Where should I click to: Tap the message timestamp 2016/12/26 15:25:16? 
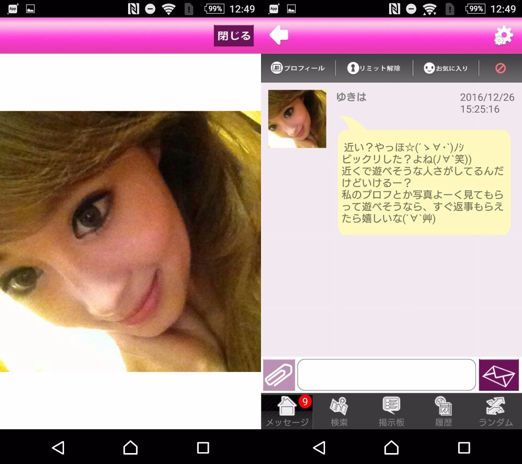pos(487,103)
